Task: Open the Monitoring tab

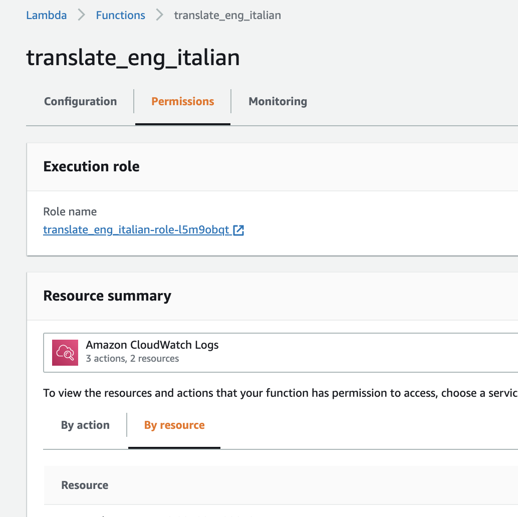Action: 278,102
